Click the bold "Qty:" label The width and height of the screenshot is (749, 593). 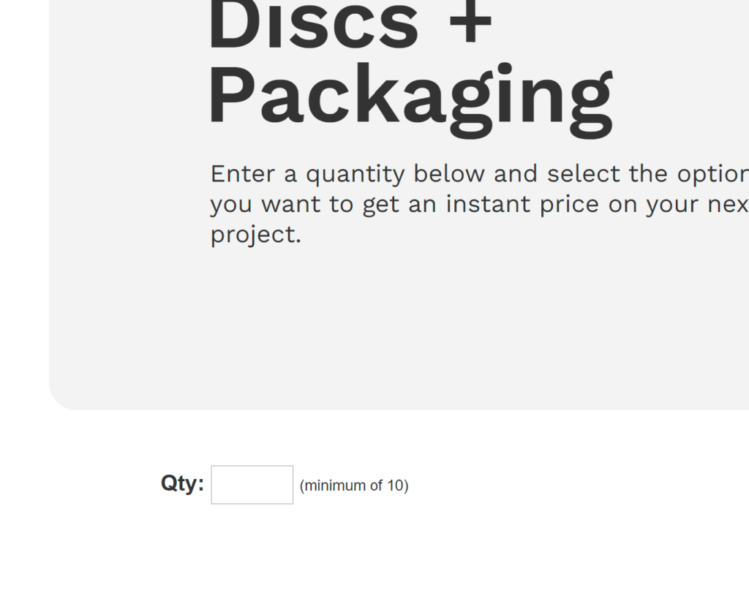coord(182,483)
